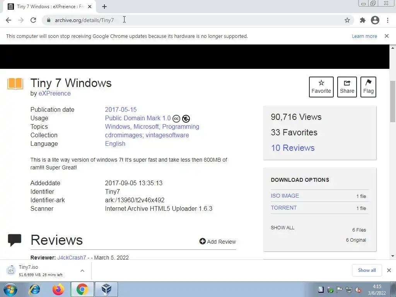The image size is (396, 297).
Task: Click the Tiny7.iso download item
Action: tap(40, 270)
